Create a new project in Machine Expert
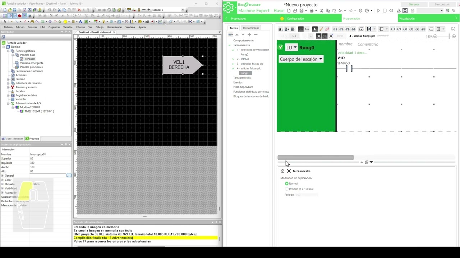Image resolution: width=460 pixels, height=258 pixels. pos(289,11)
